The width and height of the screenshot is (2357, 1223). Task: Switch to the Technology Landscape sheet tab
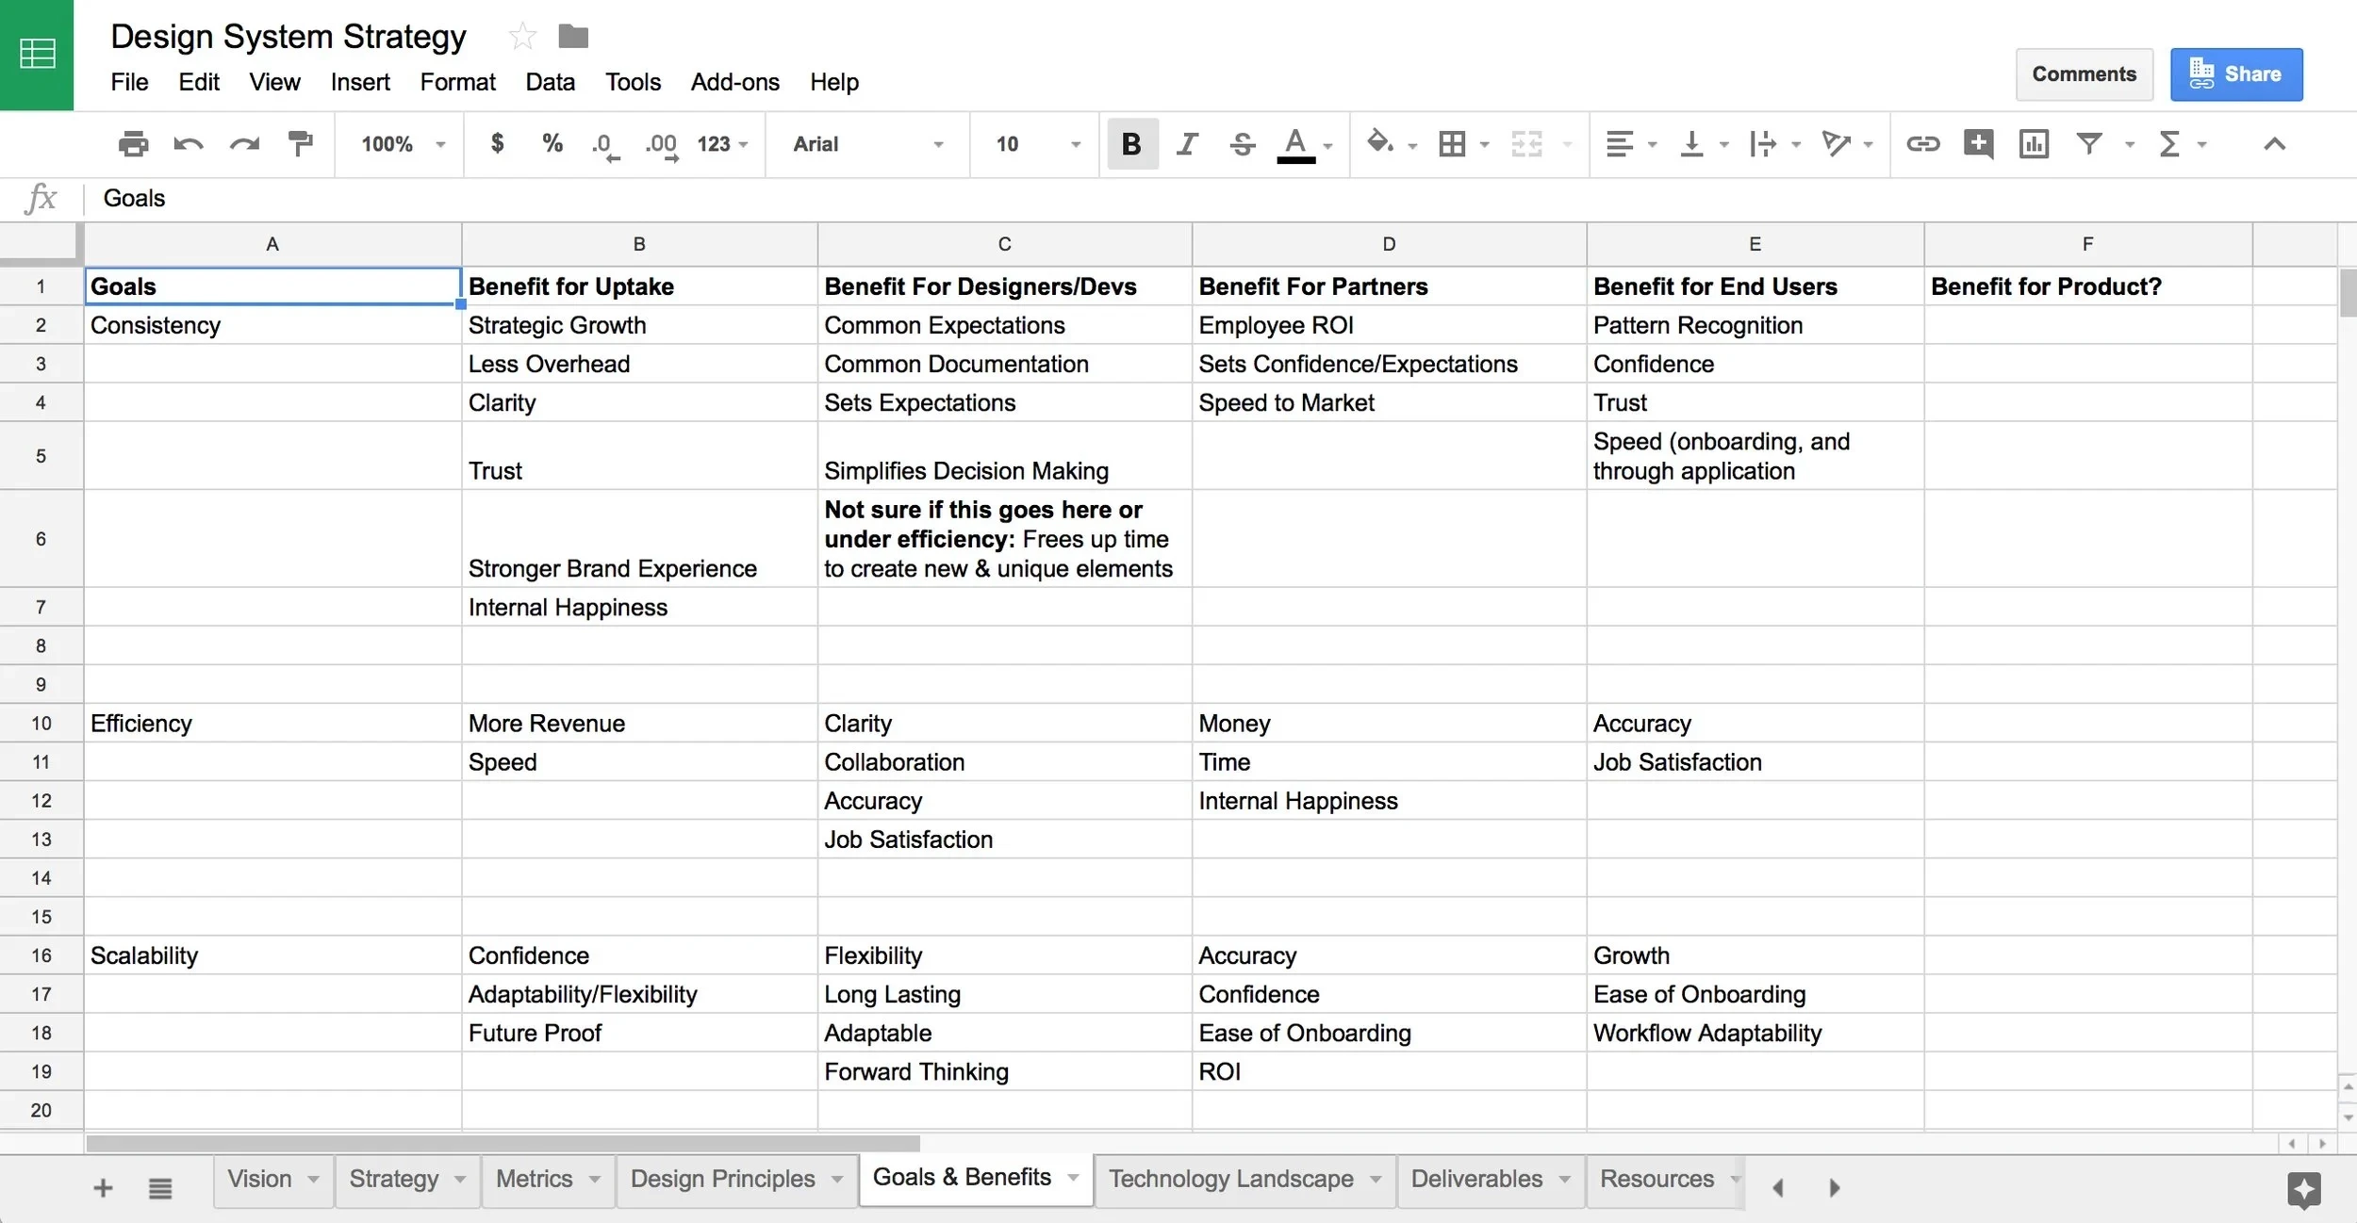click(x=1230, y=1179)
